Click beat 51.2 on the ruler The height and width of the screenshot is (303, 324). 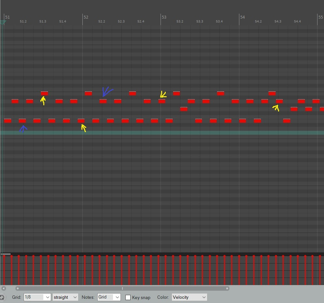[x=23, y=22]
